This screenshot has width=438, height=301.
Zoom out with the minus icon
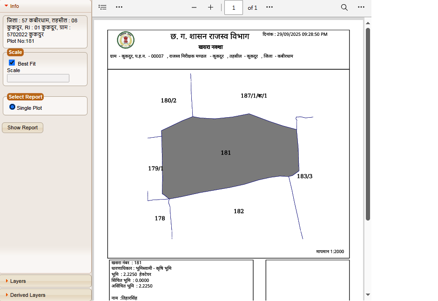point(194,7)
